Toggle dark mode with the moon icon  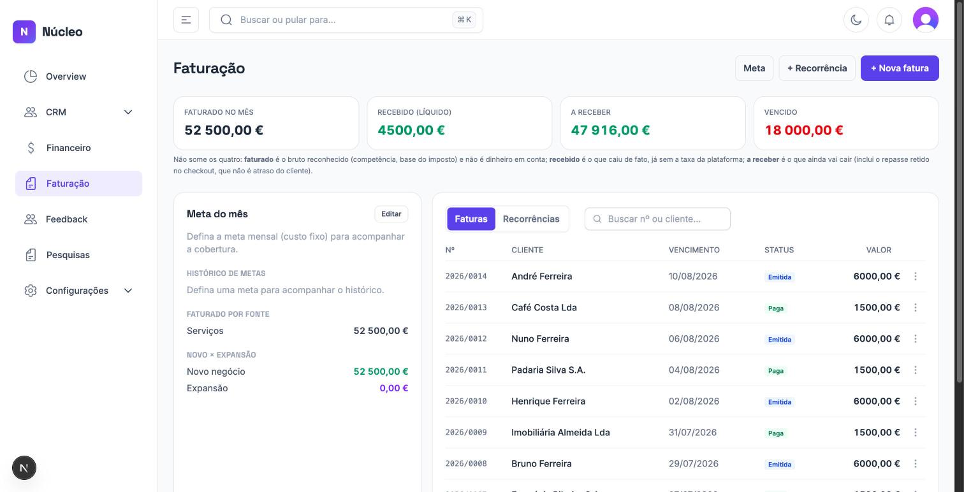[x=856, y=20]
